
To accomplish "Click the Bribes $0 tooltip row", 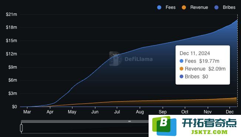I will (x=194, y=76).
